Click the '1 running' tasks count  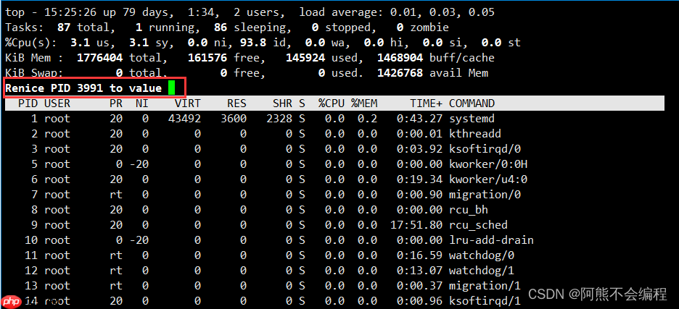pos(165,27)
